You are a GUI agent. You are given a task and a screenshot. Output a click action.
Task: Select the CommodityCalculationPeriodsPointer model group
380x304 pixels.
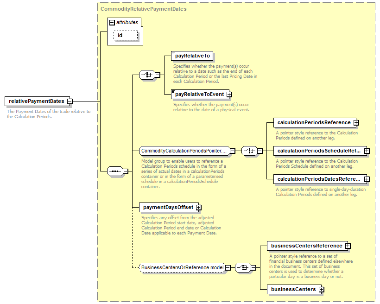click(x=184, y=151)
